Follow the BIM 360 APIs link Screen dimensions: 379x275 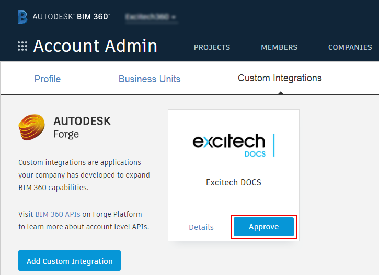click(x=57, y=214)
